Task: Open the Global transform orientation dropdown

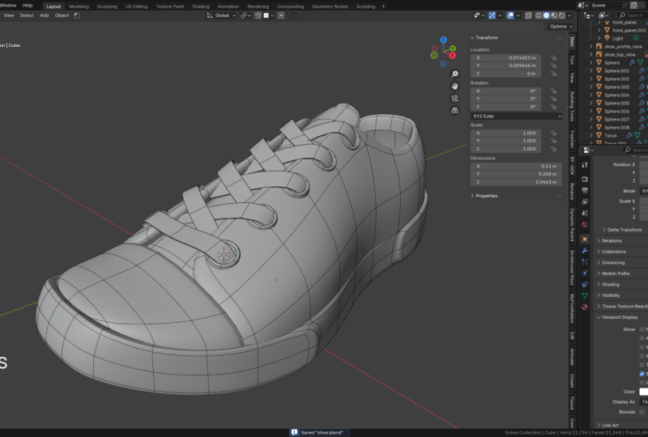Action: point(221,15)
